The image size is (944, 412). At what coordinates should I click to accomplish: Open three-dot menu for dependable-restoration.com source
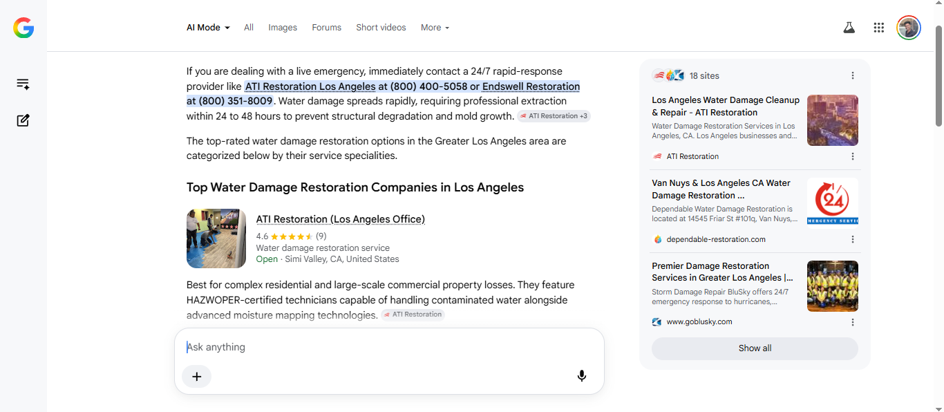853,240
